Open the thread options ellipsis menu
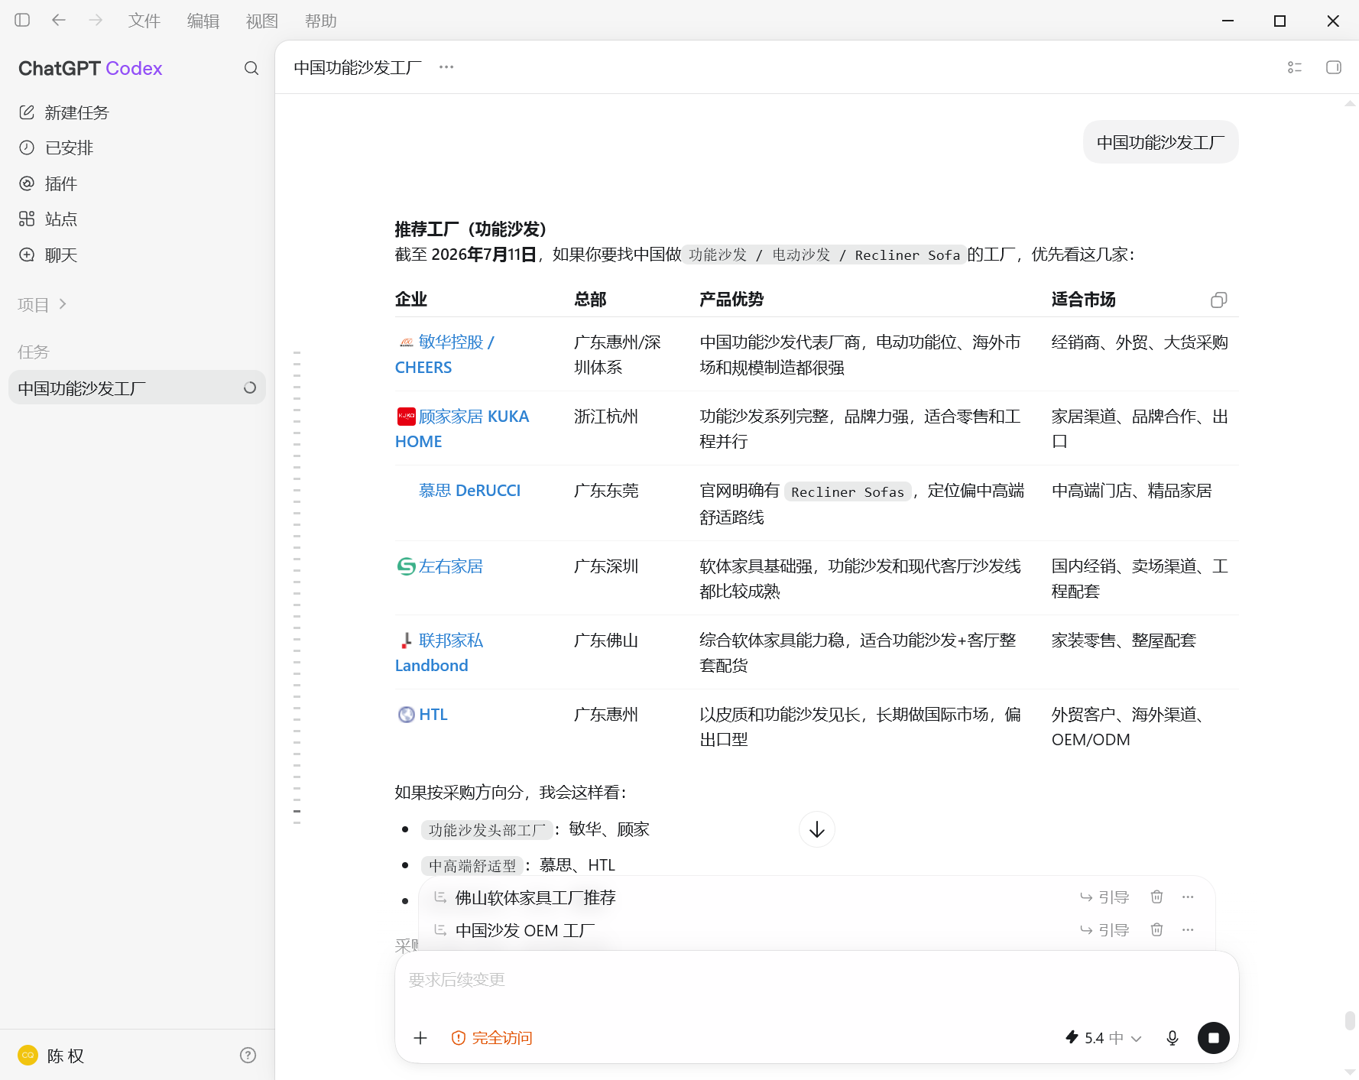Screen dimensions: 1359x1080 446,67
